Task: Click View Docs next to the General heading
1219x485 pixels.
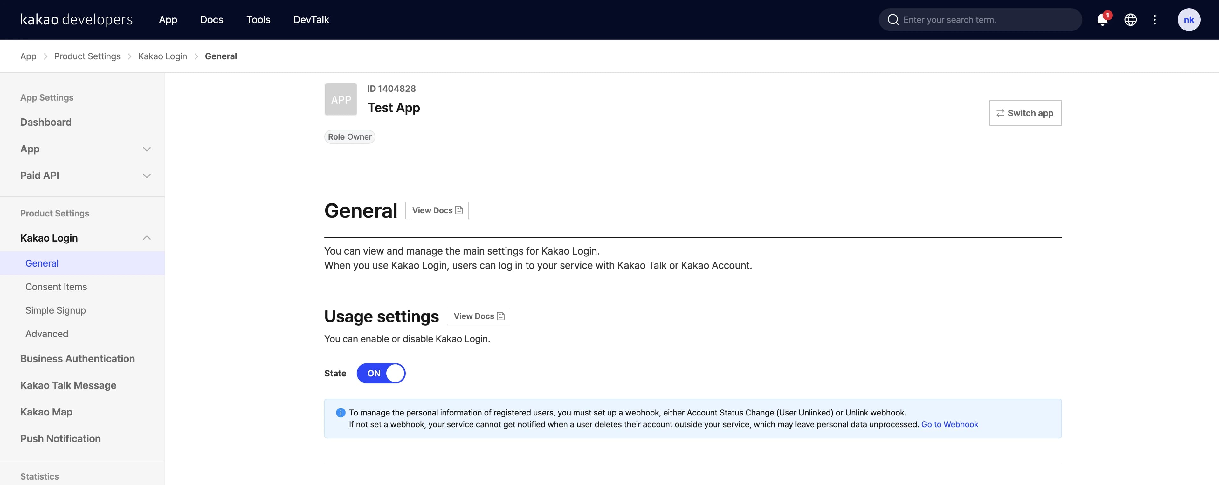Action: point(436,210)
